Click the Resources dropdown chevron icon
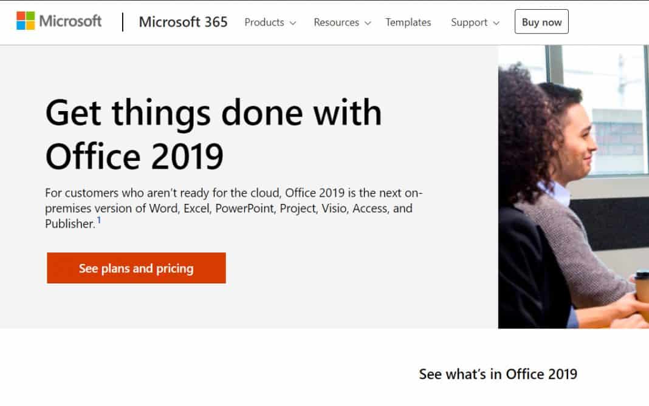This screenshot has width=649, height=406. pos(368,23)
